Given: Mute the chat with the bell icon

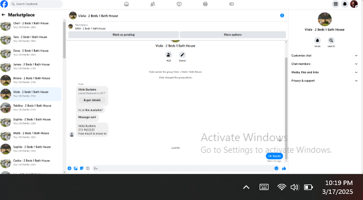Looking at the screenshot, I should coord(317,40).
